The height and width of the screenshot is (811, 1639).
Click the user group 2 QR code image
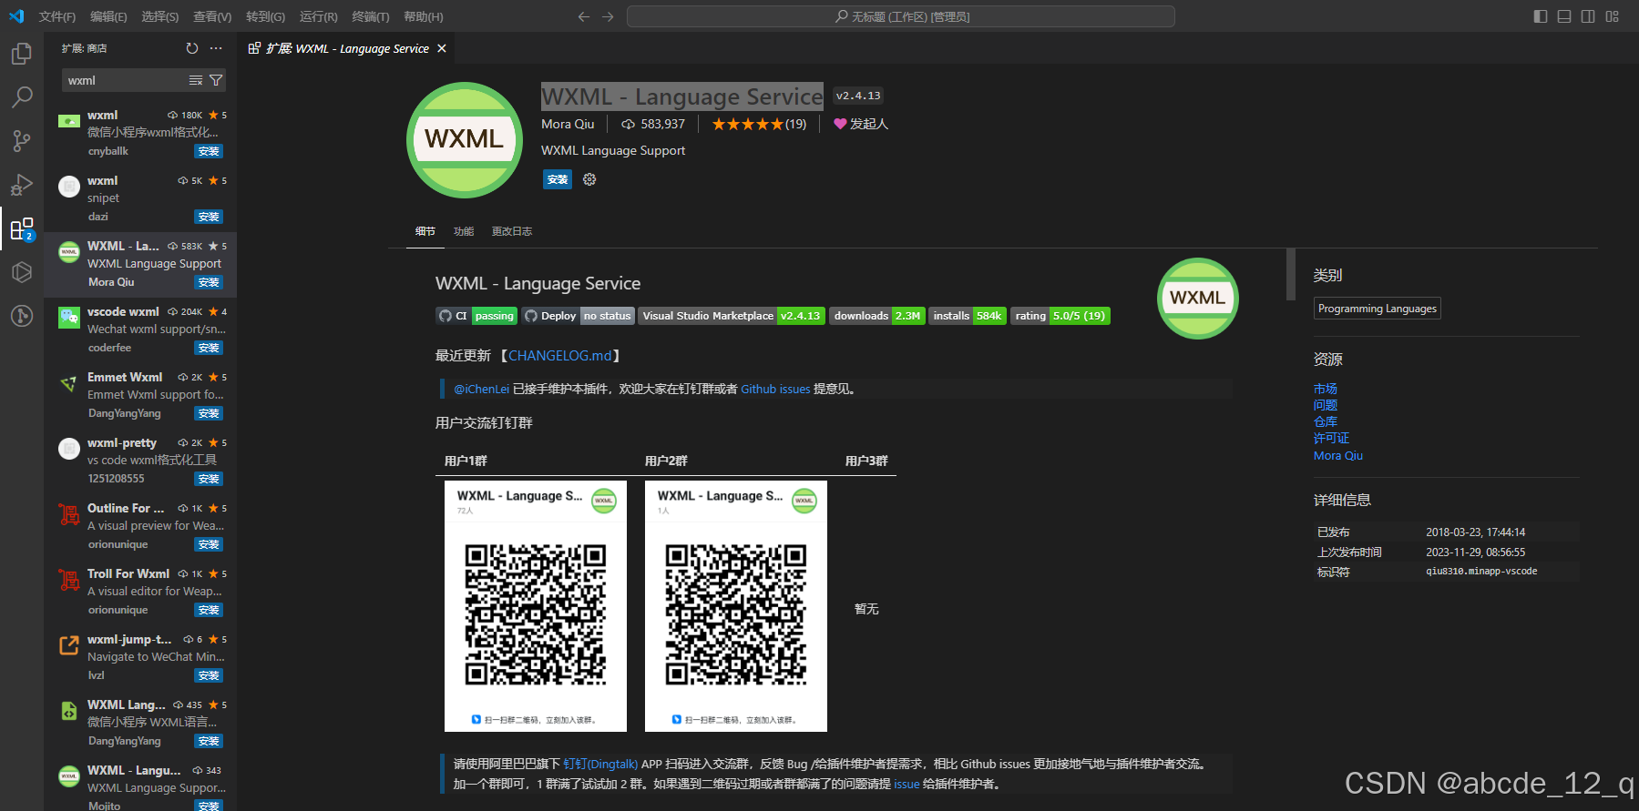[x=736, y=606]
